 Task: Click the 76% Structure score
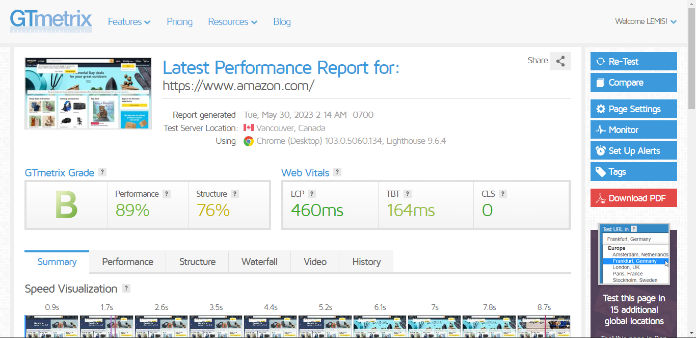[x=213, y=210]
